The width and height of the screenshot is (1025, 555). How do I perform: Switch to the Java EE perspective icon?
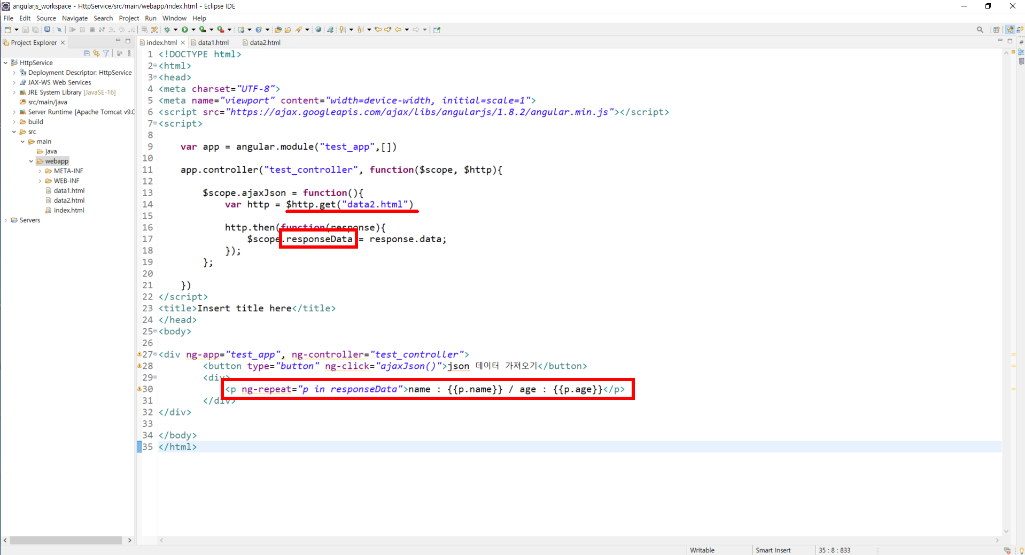pos(1010,29)
